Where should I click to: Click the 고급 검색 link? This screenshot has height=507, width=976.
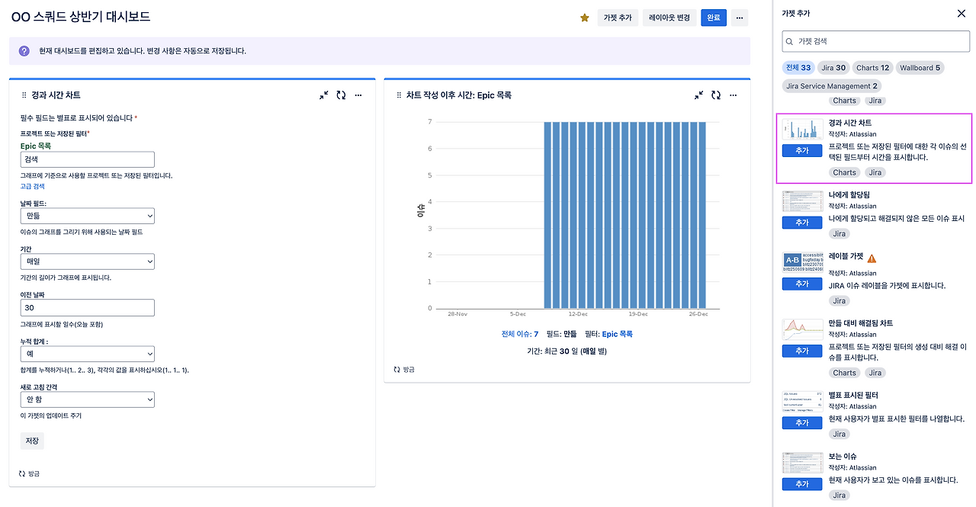(x=33, y=186)
